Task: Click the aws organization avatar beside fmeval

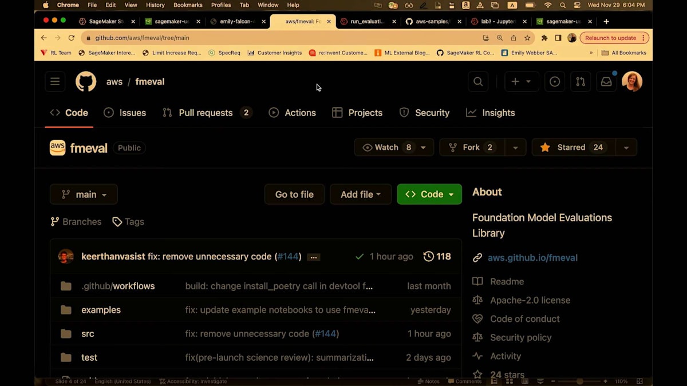Action: 58,148
